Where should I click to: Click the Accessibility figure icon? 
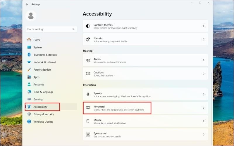pos(29,107)
